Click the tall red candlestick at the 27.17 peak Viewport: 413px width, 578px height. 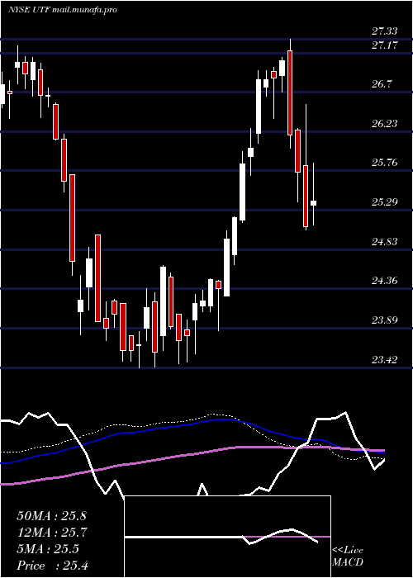(290, 93)
